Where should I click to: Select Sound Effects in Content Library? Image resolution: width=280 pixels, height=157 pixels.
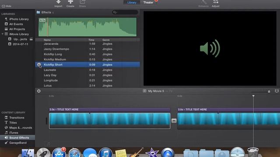point(17,138)
